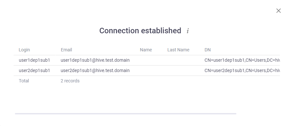Screen dimensions: 288x126
Task: Click the 2 records count text
Action: (x=70, y=81)
